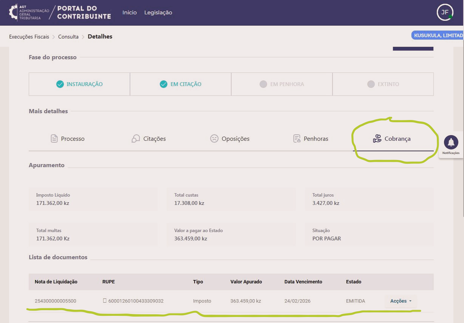
Task: Click the Citações tab icon
Action: coord(136,138)
